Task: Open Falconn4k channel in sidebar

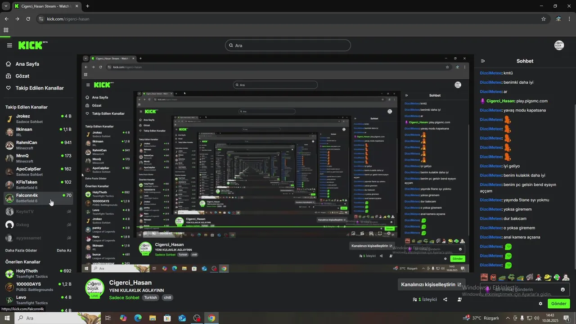Action: coord(38,198)
